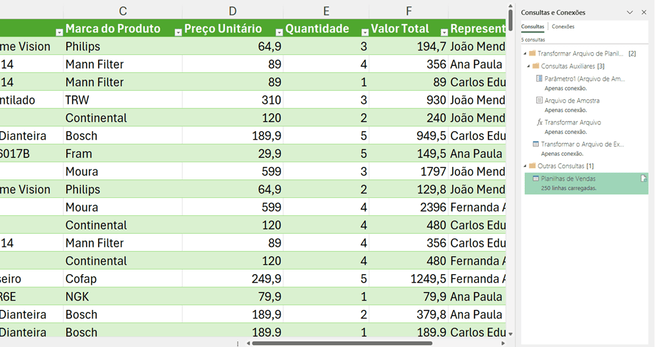Select the Consultas tab
The height and width of the screenshot is (347, 656).
pyautogui.click(x=532, y=26)
